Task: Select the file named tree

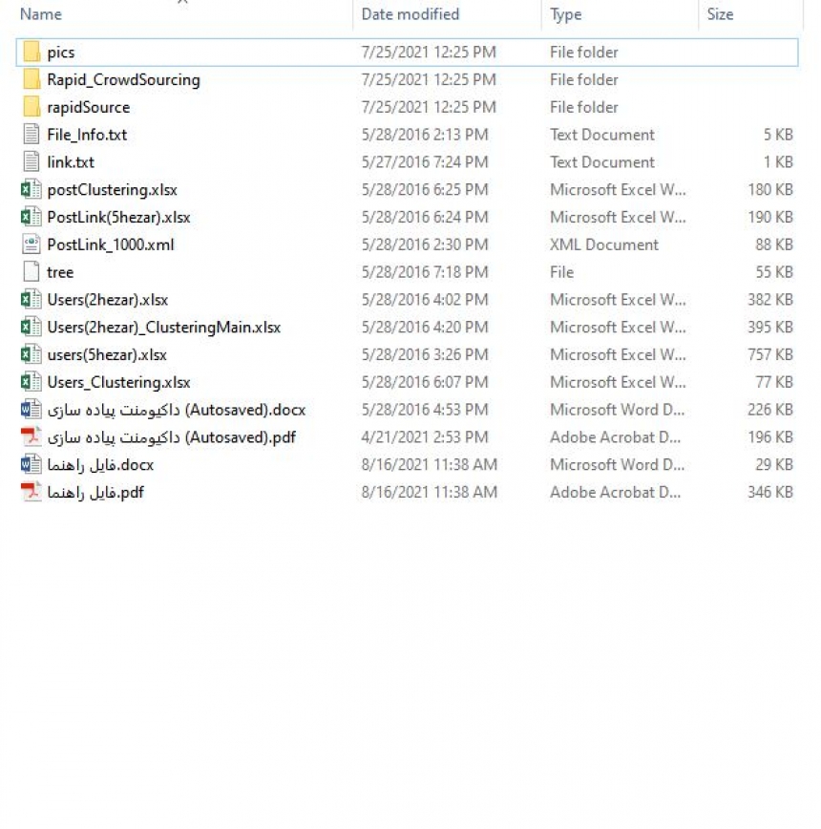Action: [x=60, y=272]
